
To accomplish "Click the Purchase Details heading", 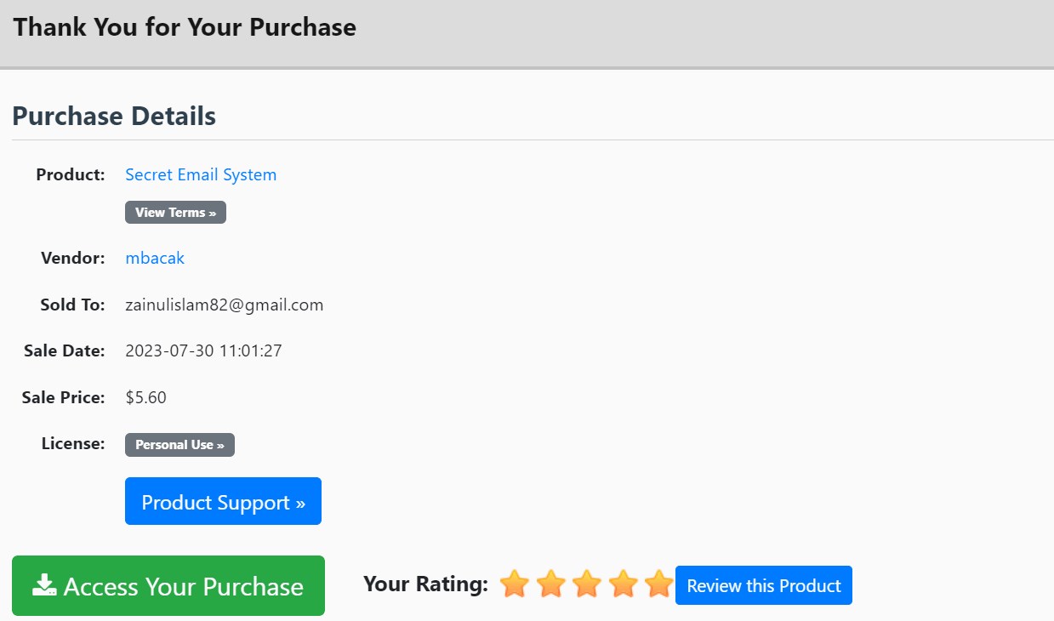I will (114, 116).
